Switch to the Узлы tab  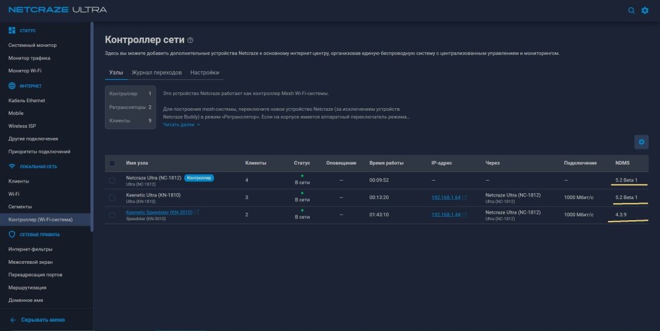tap(116, 73)
